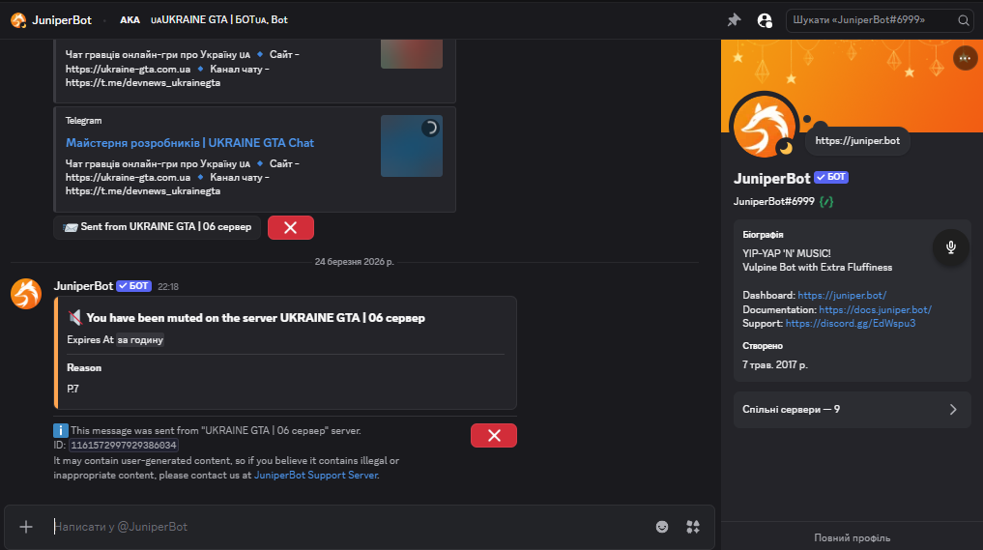Click the Біографія heading in profile
This screenshot has height=550, width=983.
[x=763, y=235]
